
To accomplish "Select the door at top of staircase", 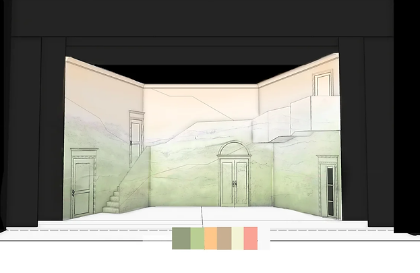I will point(136,138).
